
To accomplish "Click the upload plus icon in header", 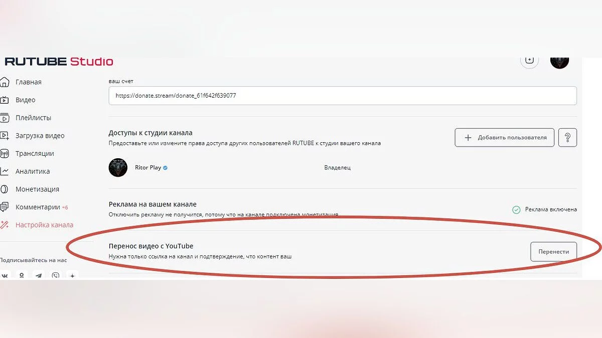I will click(x=529, y=60).
